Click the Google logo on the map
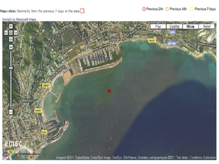219x164 pixels. (x=10, y=155)
